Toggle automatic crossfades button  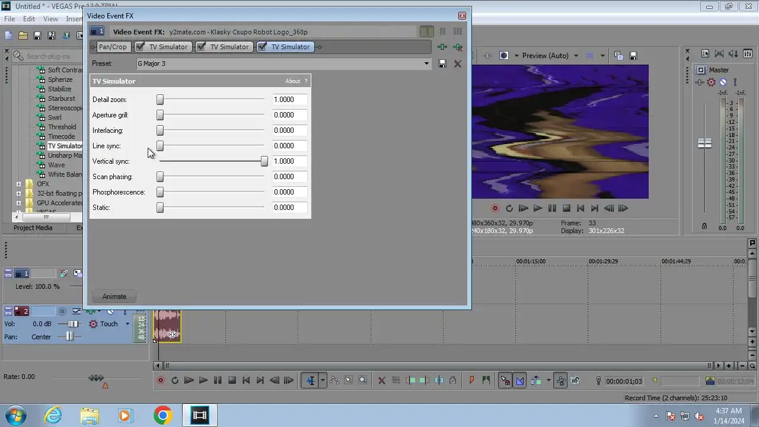(520, 381)
